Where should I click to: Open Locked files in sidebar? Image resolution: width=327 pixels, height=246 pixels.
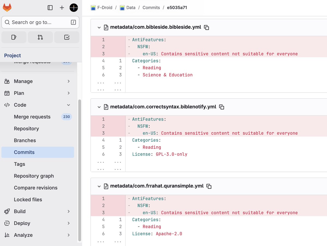pyautogui.click(x=38, y=200)
